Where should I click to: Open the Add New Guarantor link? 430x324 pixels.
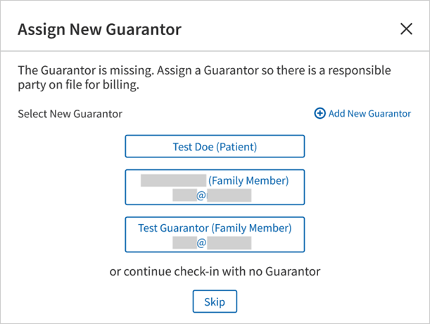(x=369, y=113)
